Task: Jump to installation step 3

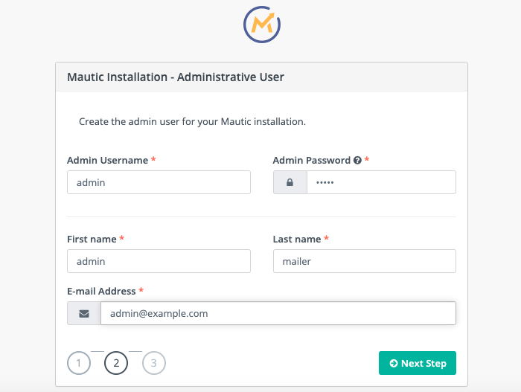Action: click(153, 363)
